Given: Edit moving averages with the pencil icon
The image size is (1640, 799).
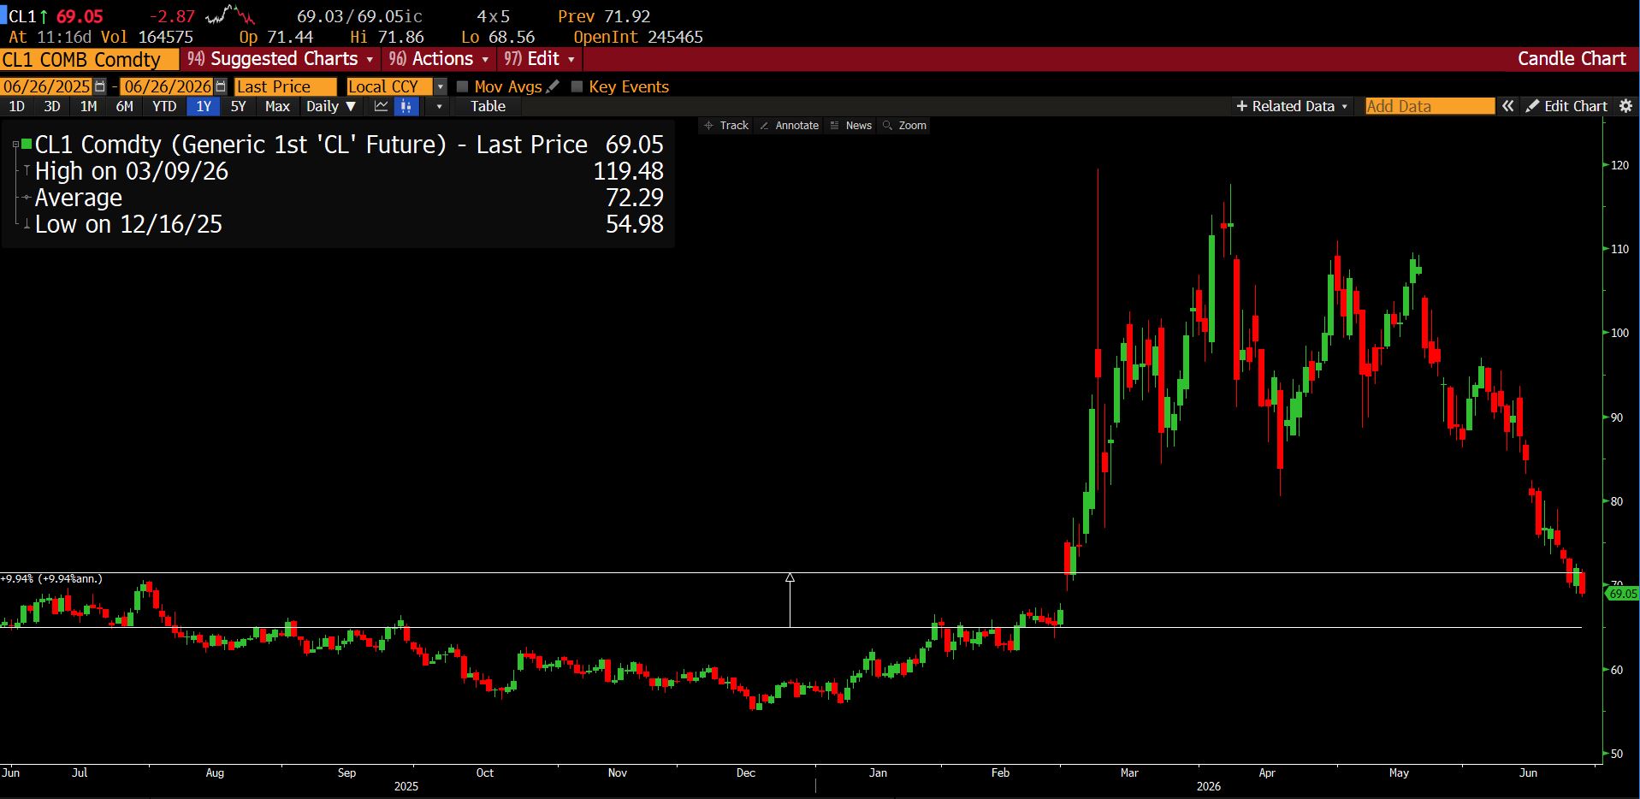Looking at the screenshot, I should coord(553,86).
